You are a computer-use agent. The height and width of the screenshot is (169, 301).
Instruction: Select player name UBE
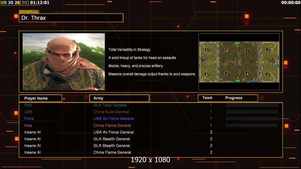click(x=28, y=112)
